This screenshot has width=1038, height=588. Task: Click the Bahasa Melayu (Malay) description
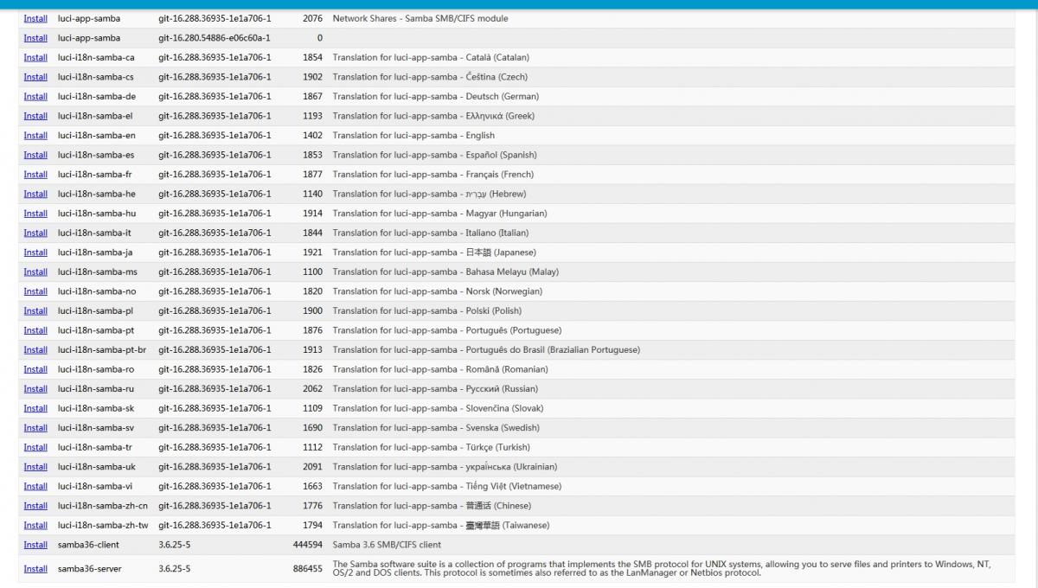[445, 272]
